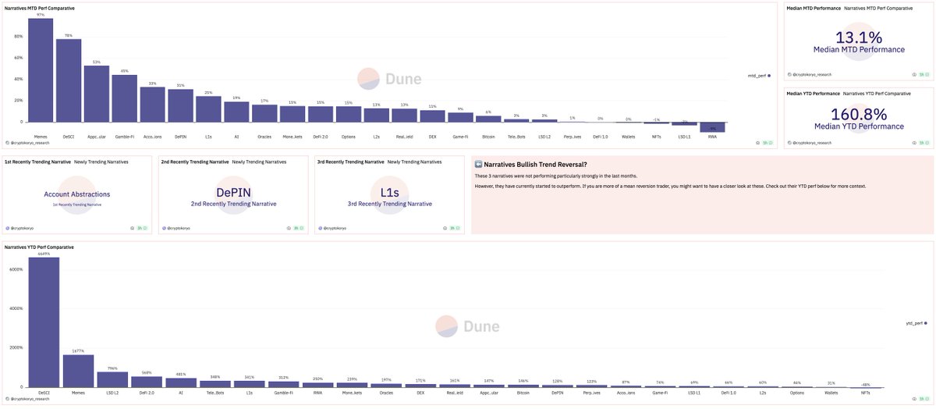Select the Memes bar in MTD chart

coord(41,70)
